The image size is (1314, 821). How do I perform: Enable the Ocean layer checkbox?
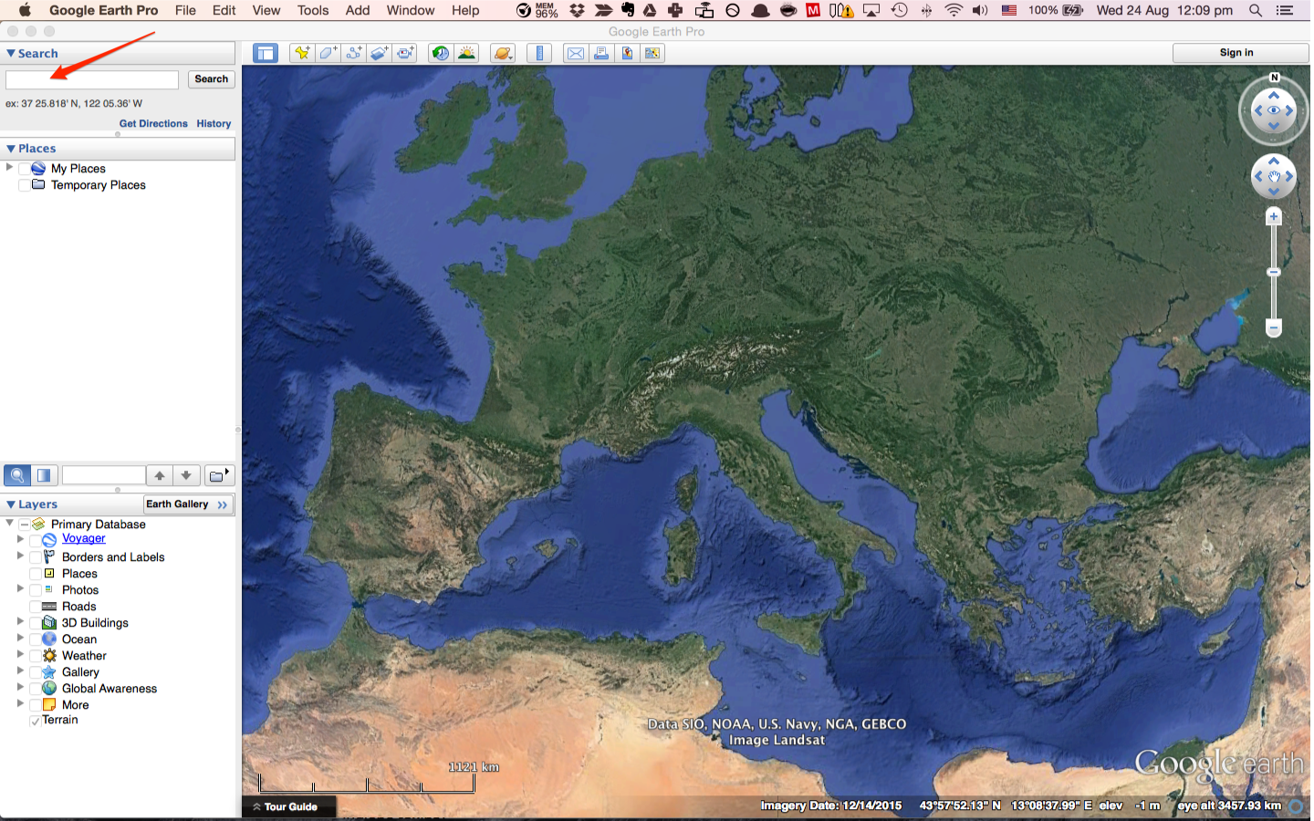coord(36,639)
